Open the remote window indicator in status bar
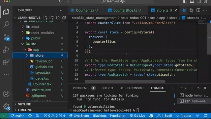The image size is (211, 119). coord(4,116)
